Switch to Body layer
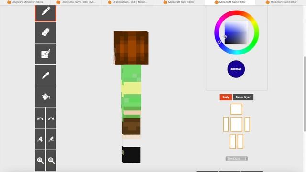 pos(226,97)
